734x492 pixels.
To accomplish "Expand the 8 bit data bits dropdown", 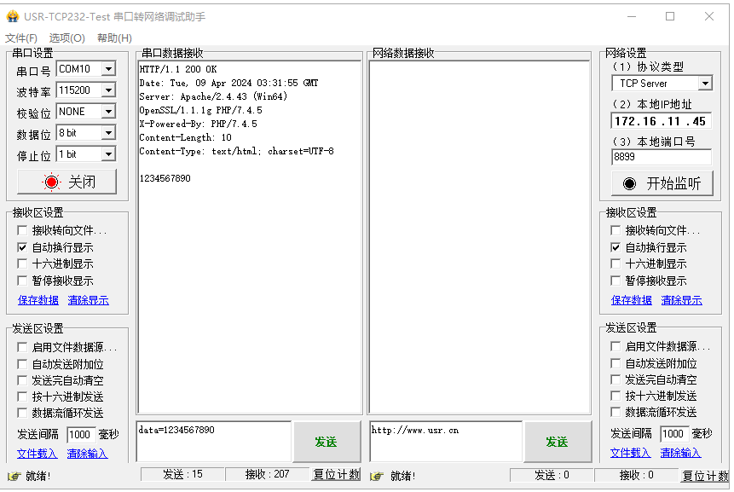I will point(108,133).
